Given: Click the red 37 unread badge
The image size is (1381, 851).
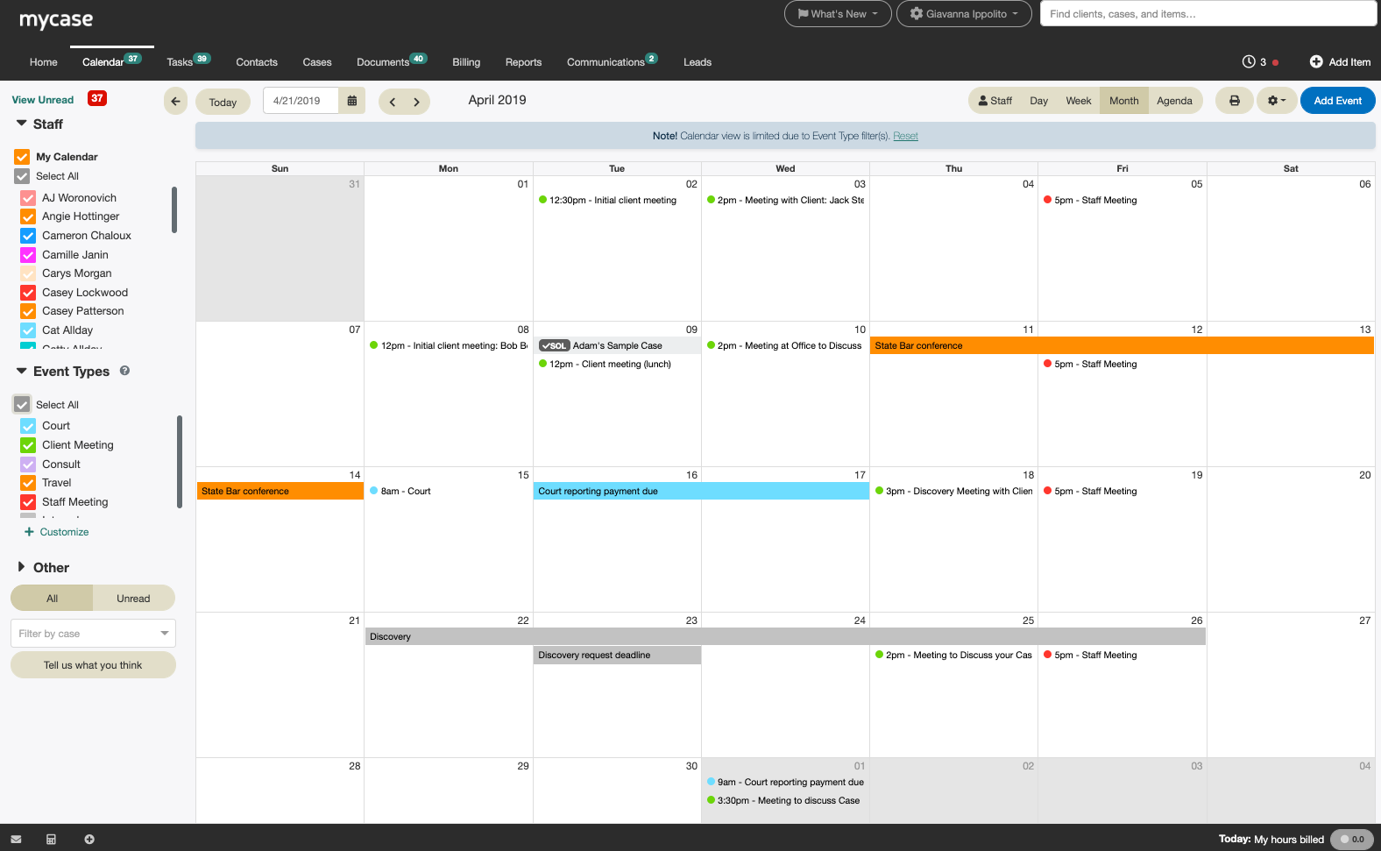Looking at the screenshot, I should coord(97,98).
